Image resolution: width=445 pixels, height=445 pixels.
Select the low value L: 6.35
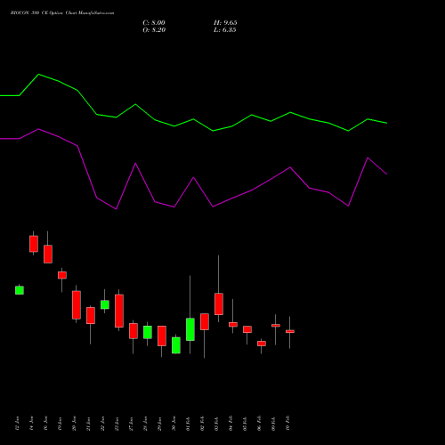225,30
